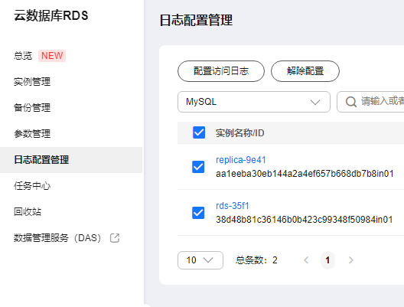Go to 任务中心 in sidebar

[32, 185]
